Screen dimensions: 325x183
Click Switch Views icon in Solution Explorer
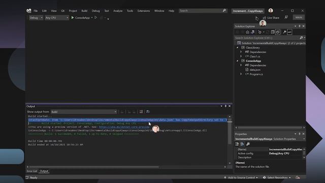253,32
